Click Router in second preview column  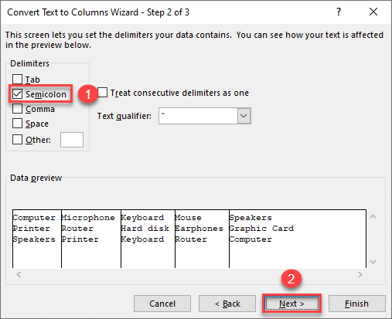[x=77, y=229]
